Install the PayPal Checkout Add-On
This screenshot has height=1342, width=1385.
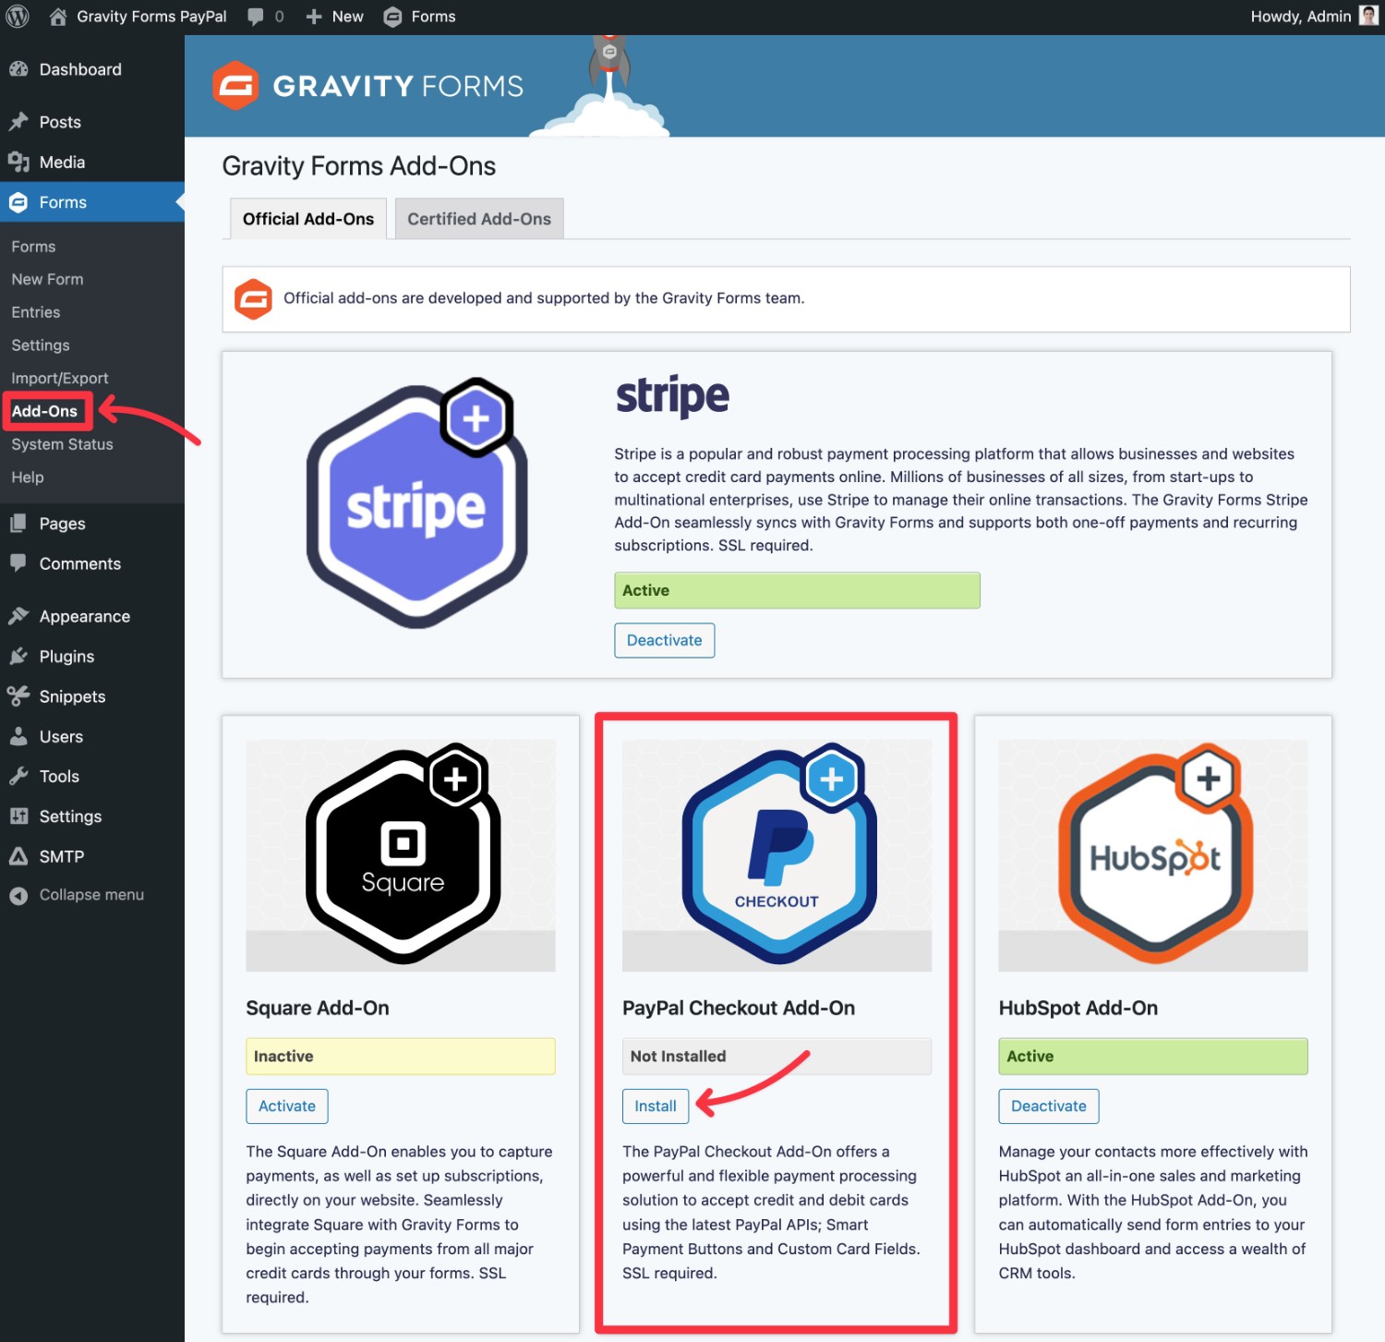pos(656,1106)
